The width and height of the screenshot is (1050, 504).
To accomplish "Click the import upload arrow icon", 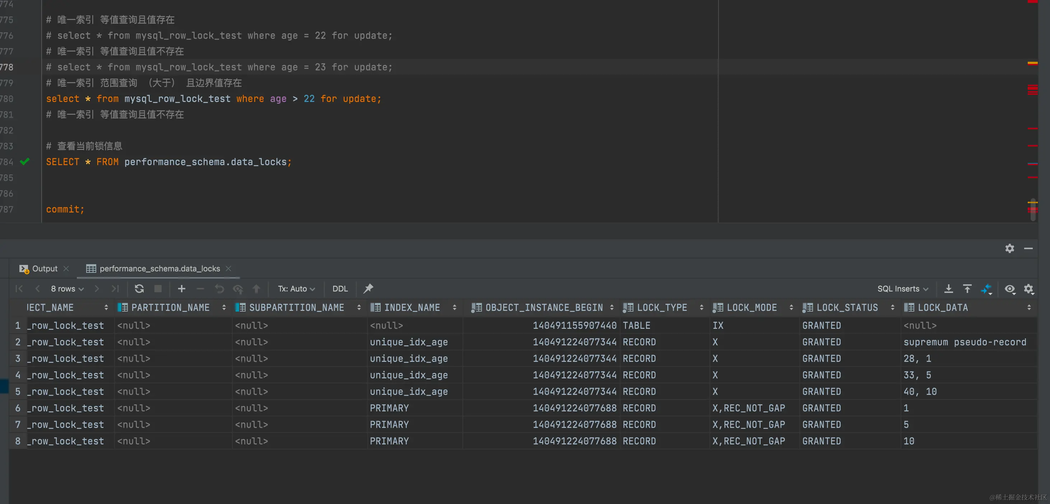I will 967,289.
